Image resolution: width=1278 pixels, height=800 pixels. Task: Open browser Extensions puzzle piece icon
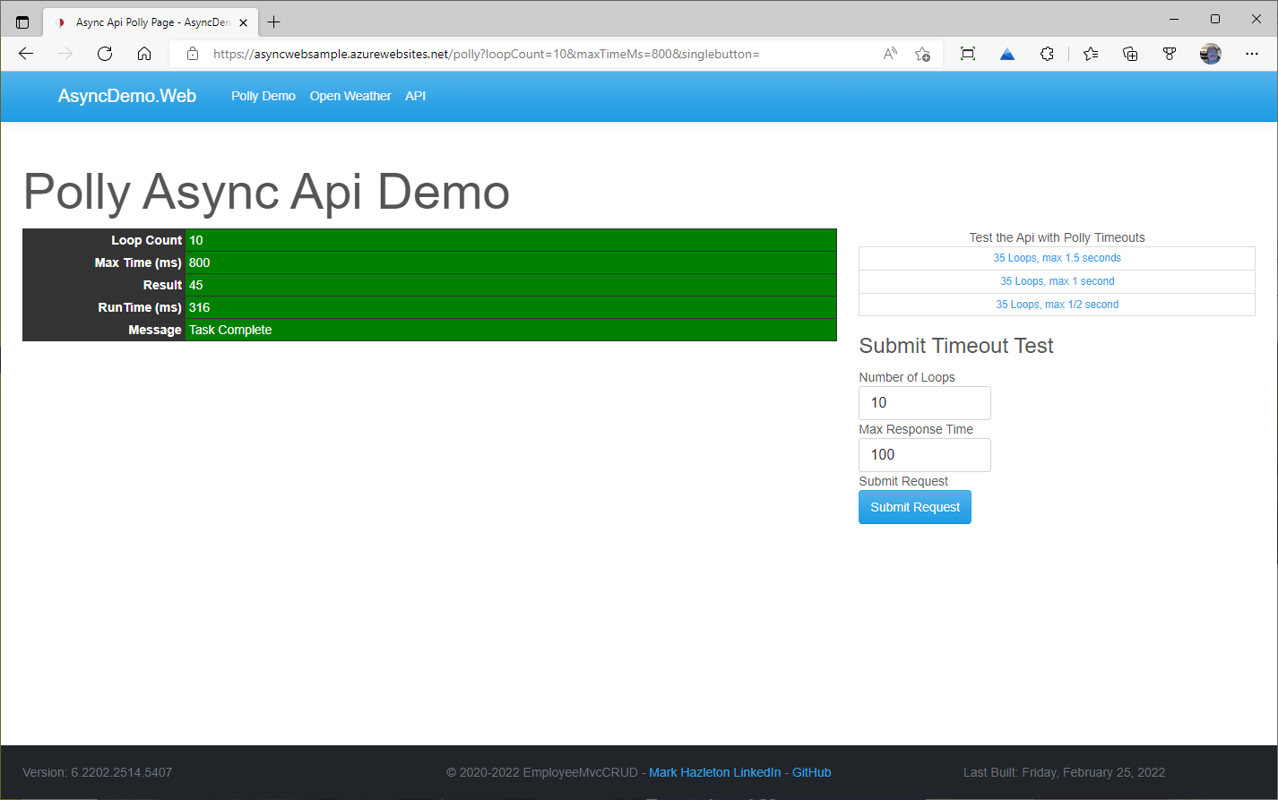[1047, 54]
